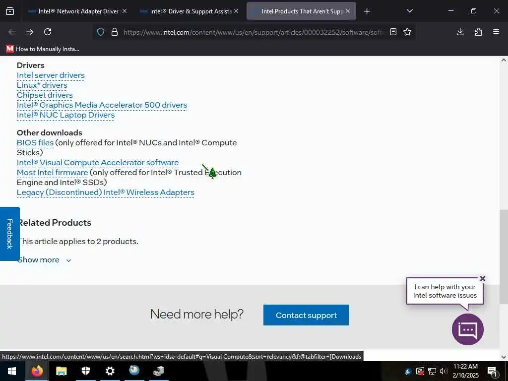This screenshot has width=508, height=381.
Task: Open the Windows Start menu
Action: (x=12, y=371)
